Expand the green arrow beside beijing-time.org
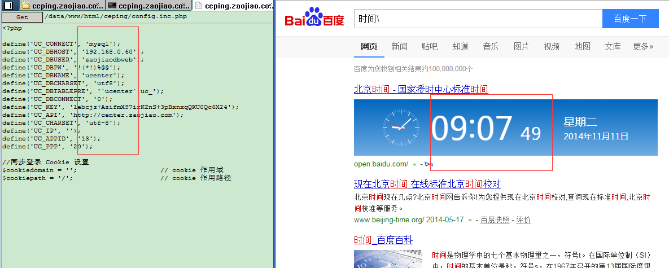The height and width of the screenshot is (268, 669). [x=470, y=220]
